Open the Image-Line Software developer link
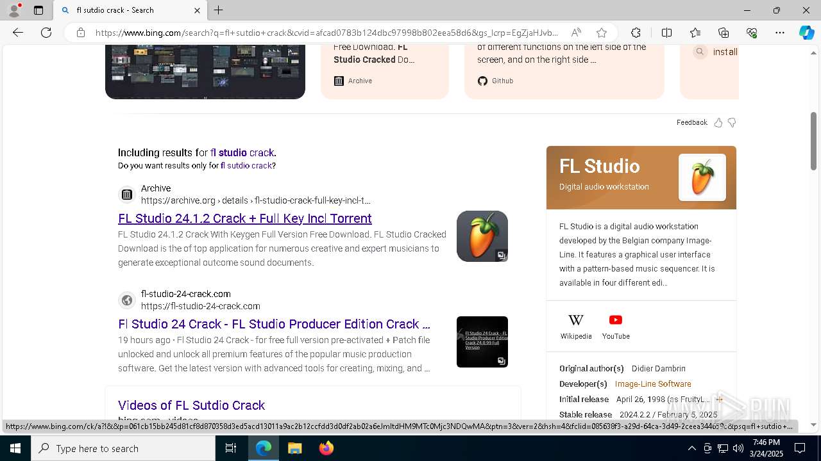 (x=653, y=384)
